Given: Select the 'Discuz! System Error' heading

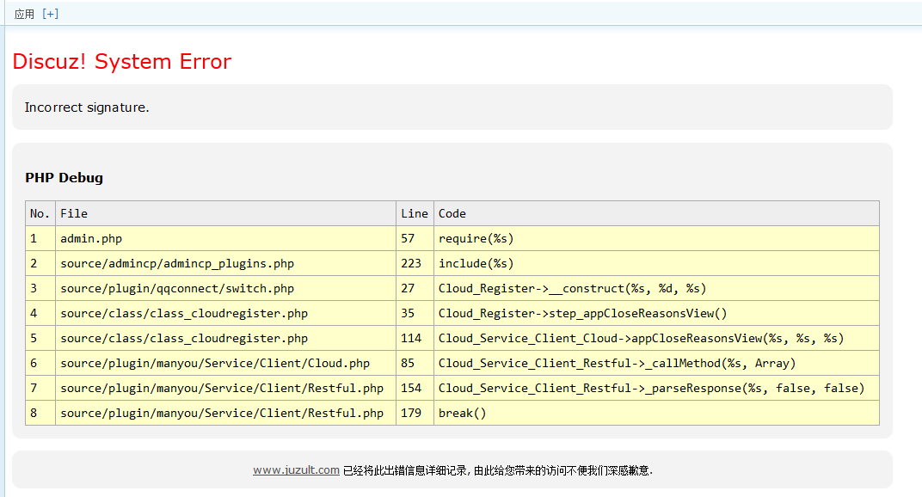Looking at the screenshot, I should pyautogui.click(x=122, y=61).
